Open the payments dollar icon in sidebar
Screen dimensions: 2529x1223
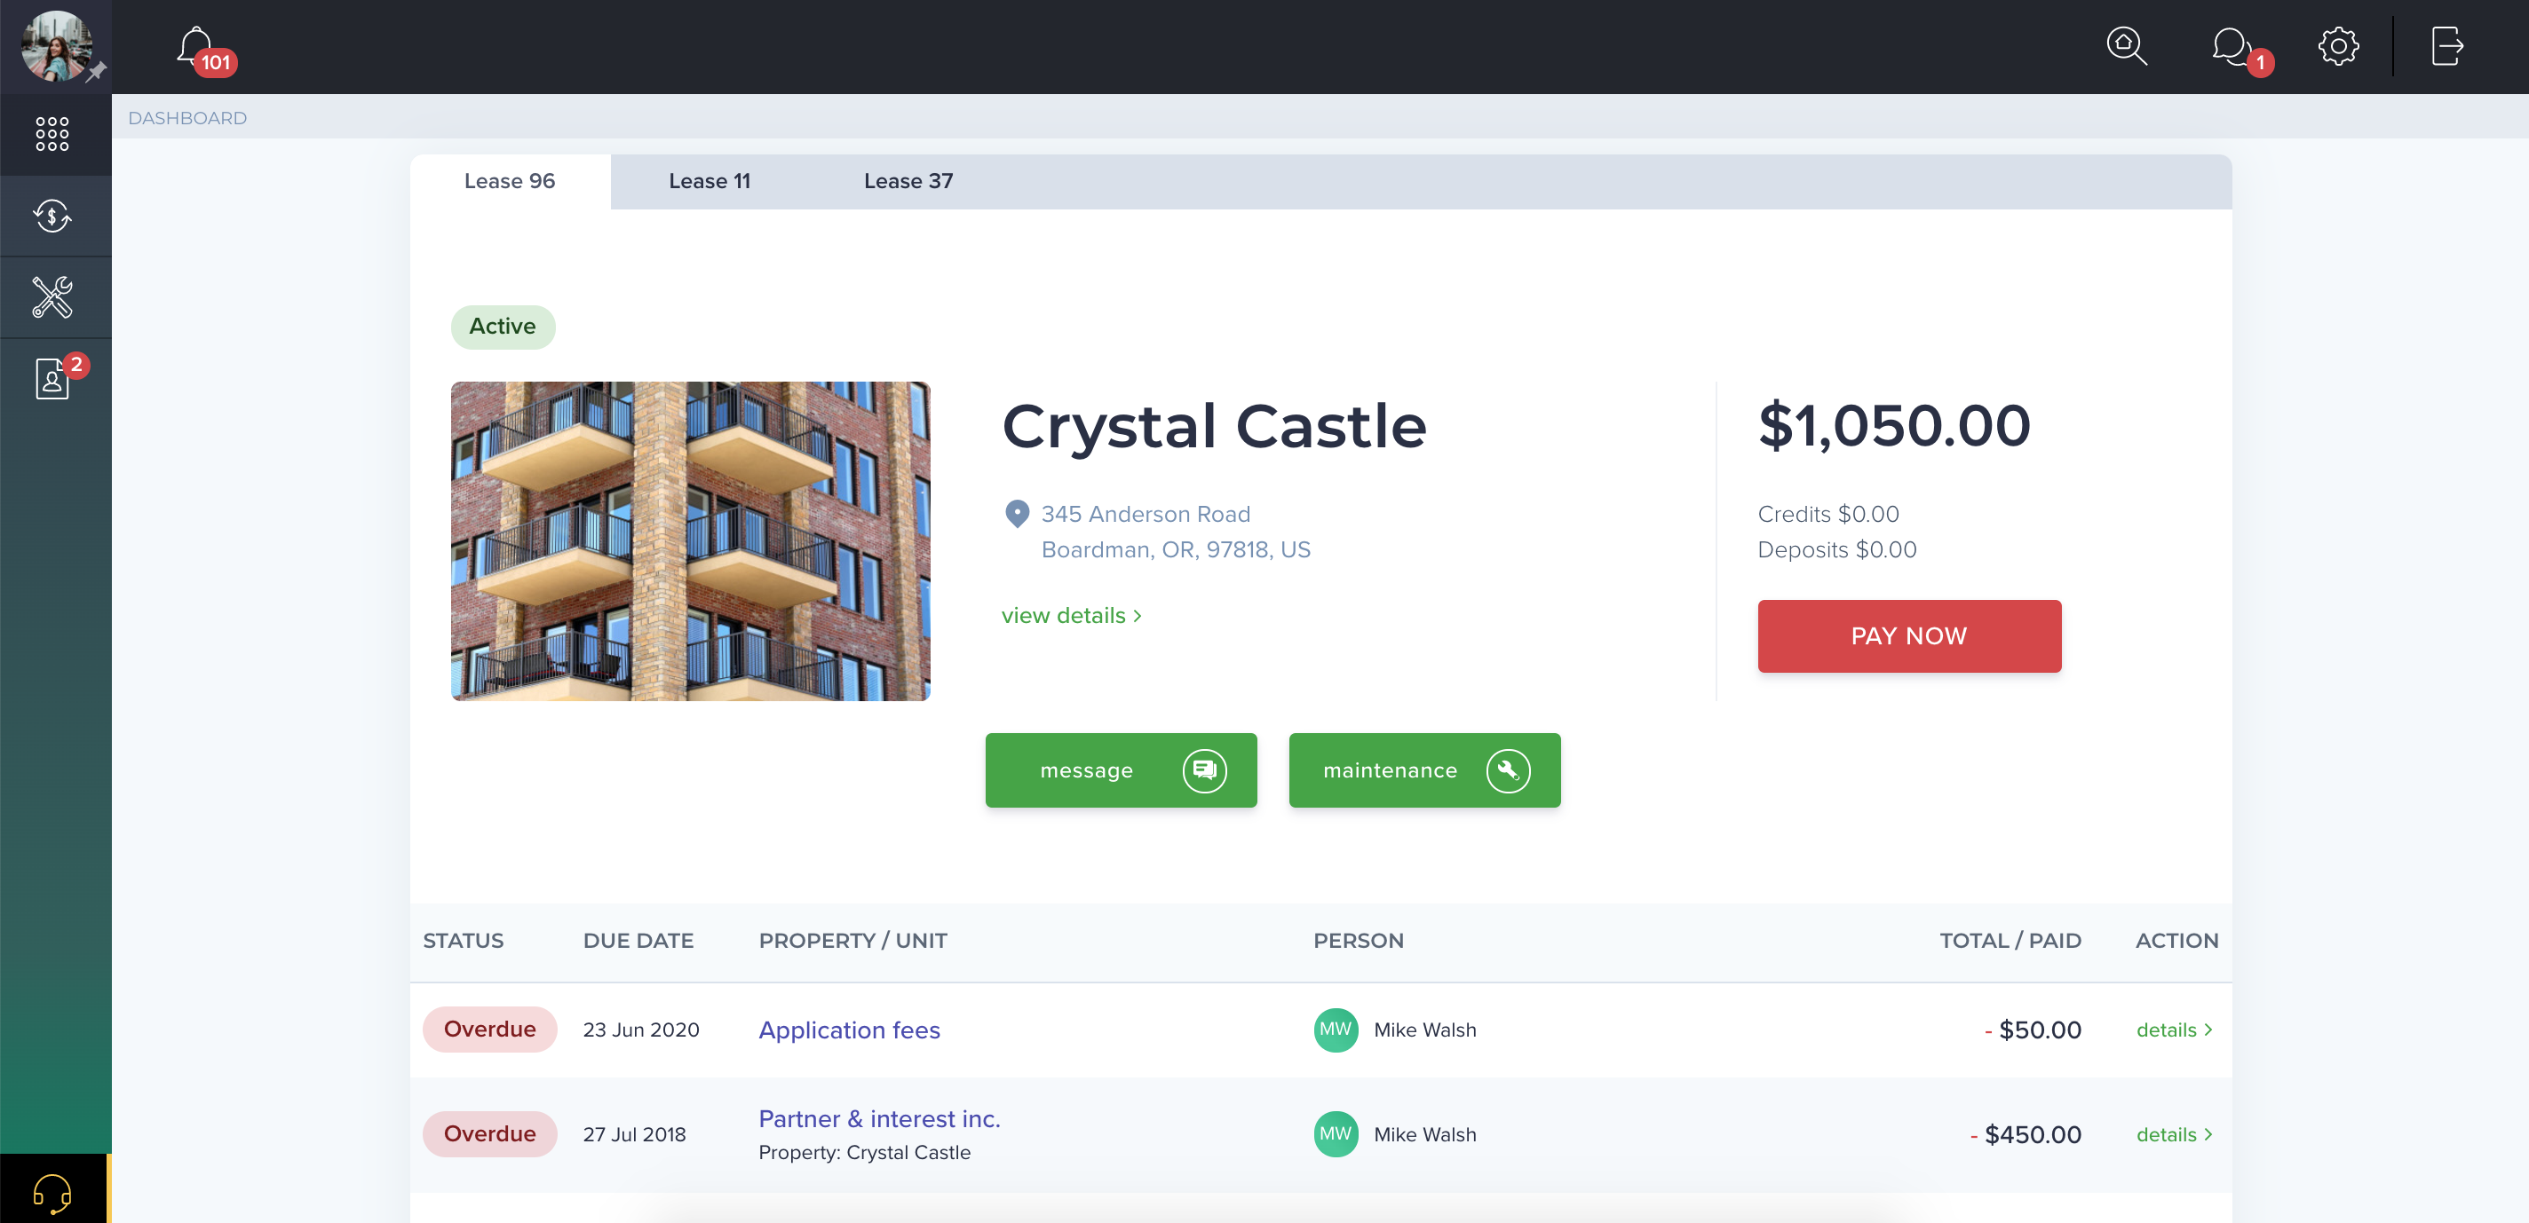click(52, 216)
